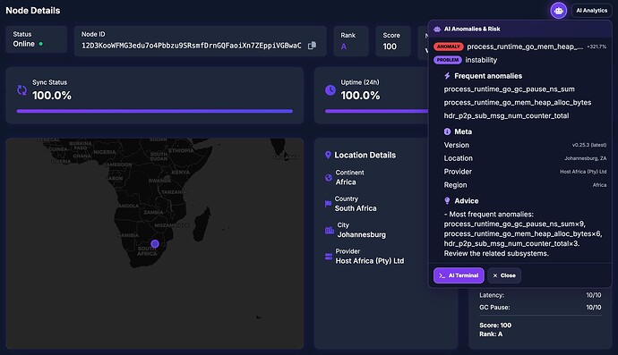Viewport: 618px width, 355px height.
Task: Click the green Online status dot
Action: (41, 44)
